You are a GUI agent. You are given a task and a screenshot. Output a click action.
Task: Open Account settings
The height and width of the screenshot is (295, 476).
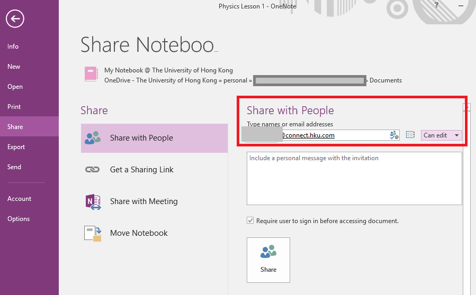point(20,199)
